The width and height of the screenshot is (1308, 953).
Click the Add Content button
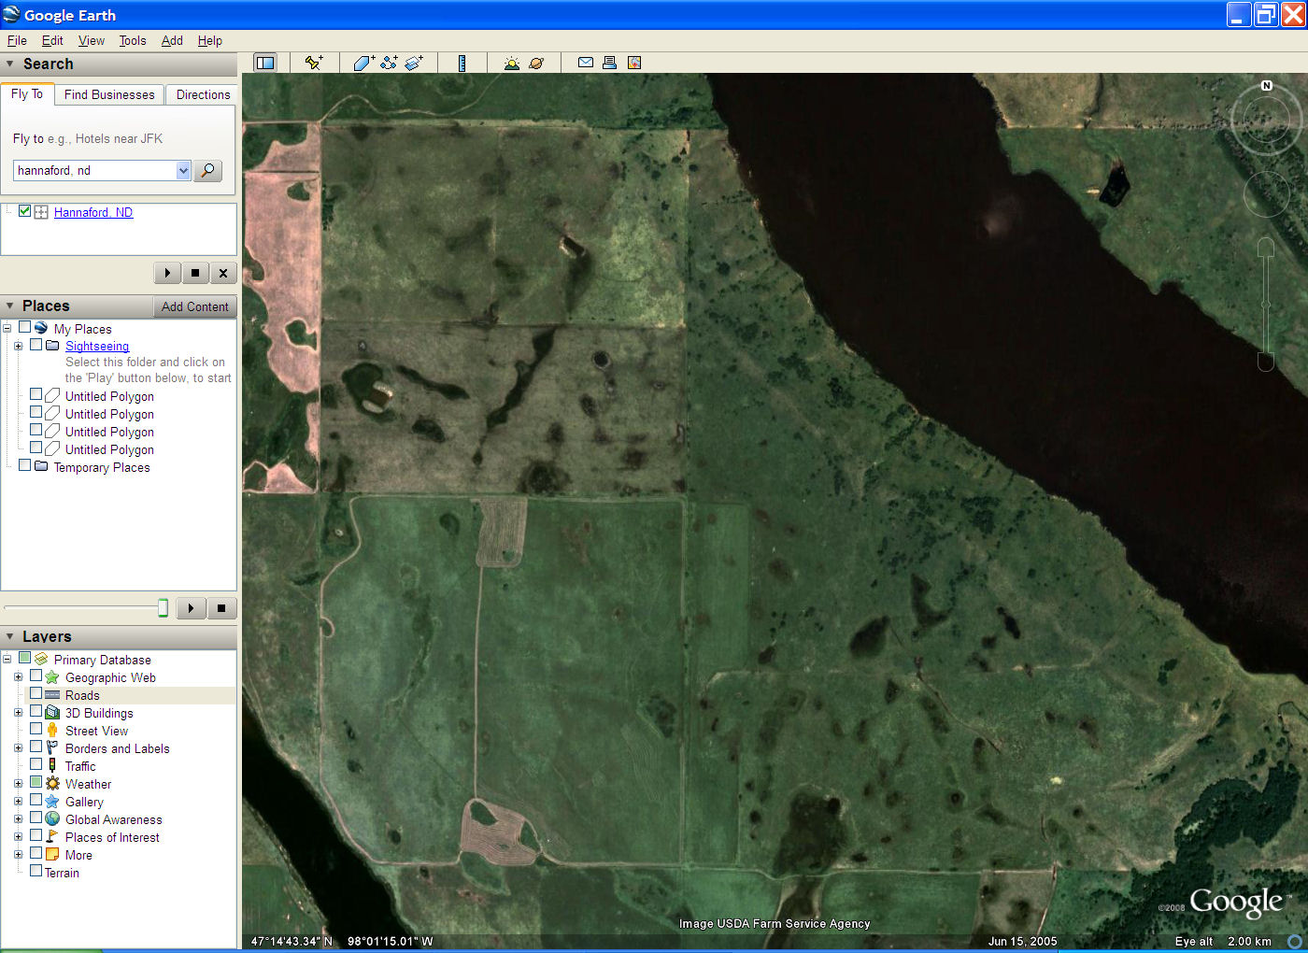194,306
